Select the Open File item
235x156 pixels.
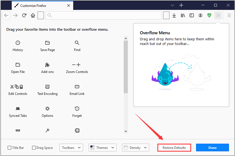[x=18, y=68]
